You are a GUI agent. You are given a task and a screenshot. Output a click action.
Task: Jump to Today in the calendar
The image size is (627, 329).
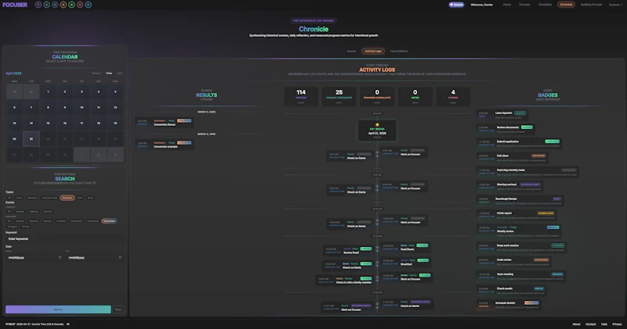tap(109, 73)
